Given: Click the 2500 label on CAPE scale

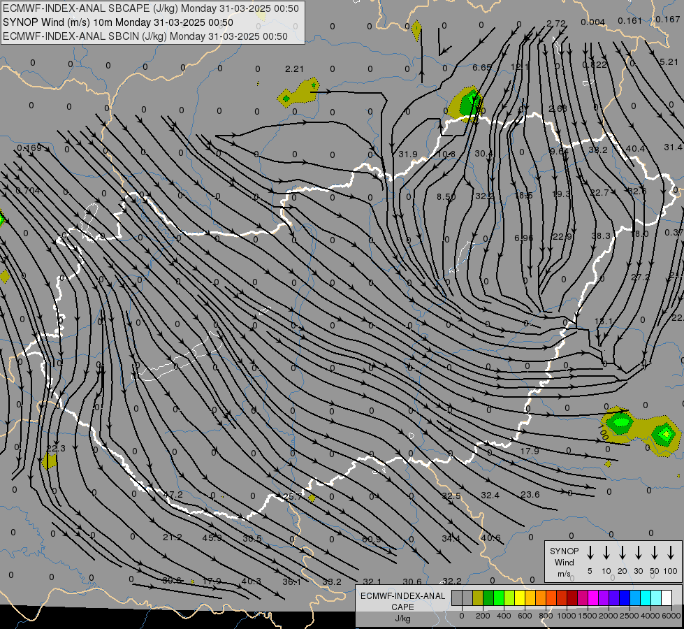Looking at the screenshot, I should 629,616.
